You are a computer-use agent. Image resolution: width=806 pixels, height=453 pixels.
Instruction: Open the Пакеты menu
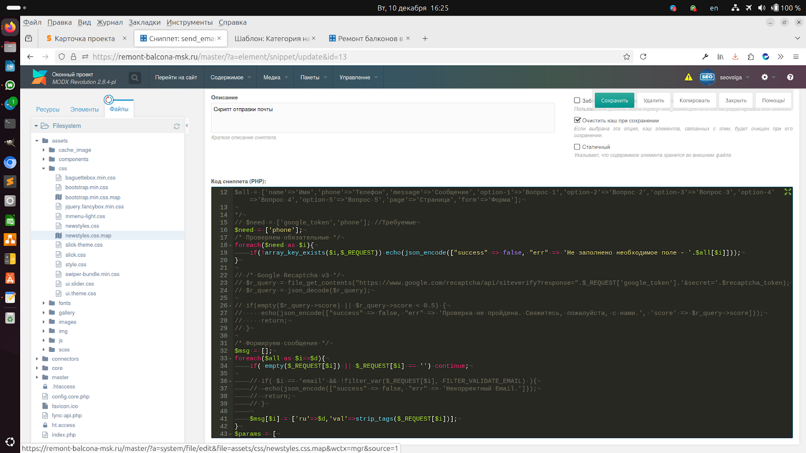point(313,78)
